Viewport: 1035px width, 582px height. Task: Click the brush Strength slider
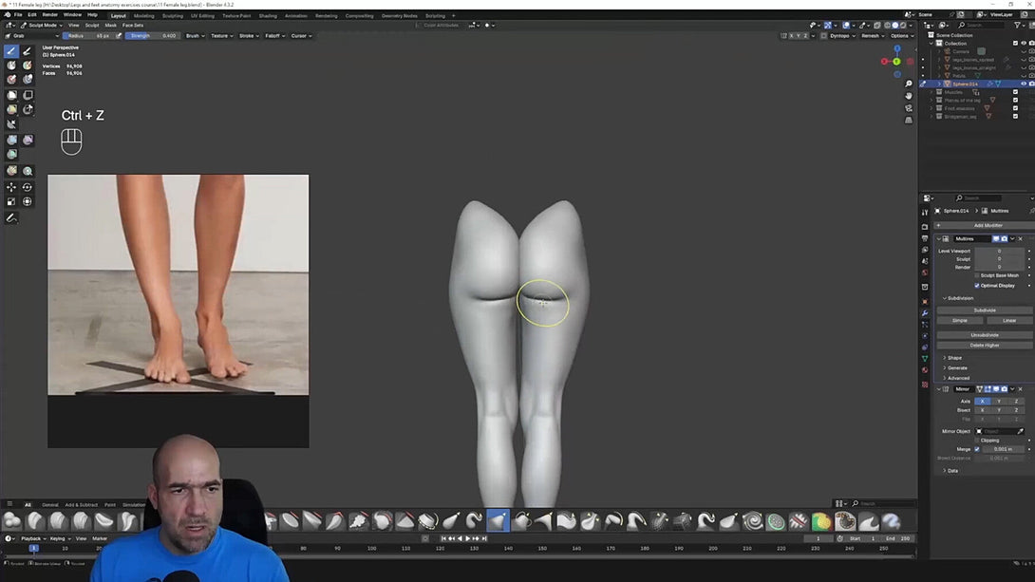coord(152,36)
